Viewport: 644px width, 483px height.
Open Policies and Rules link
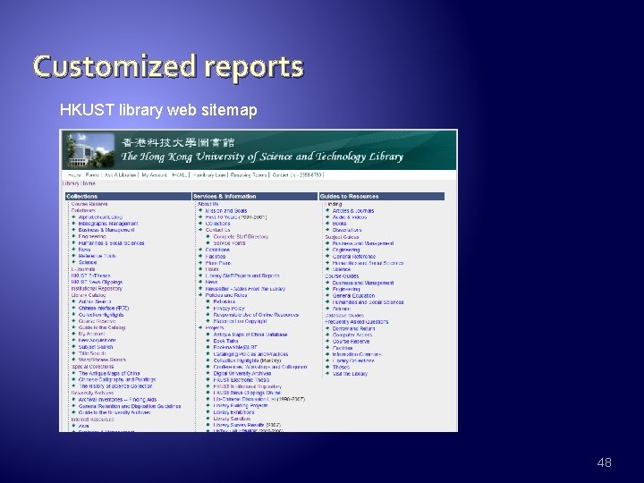pos(226,295)
